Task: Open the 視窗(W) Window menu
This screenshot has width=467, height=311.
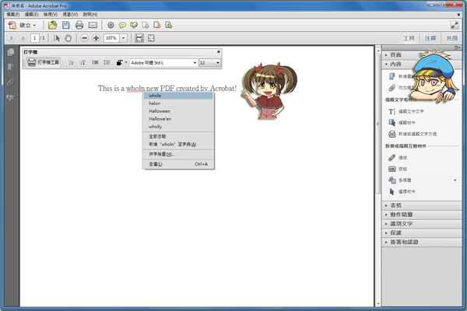Action: 70,14
